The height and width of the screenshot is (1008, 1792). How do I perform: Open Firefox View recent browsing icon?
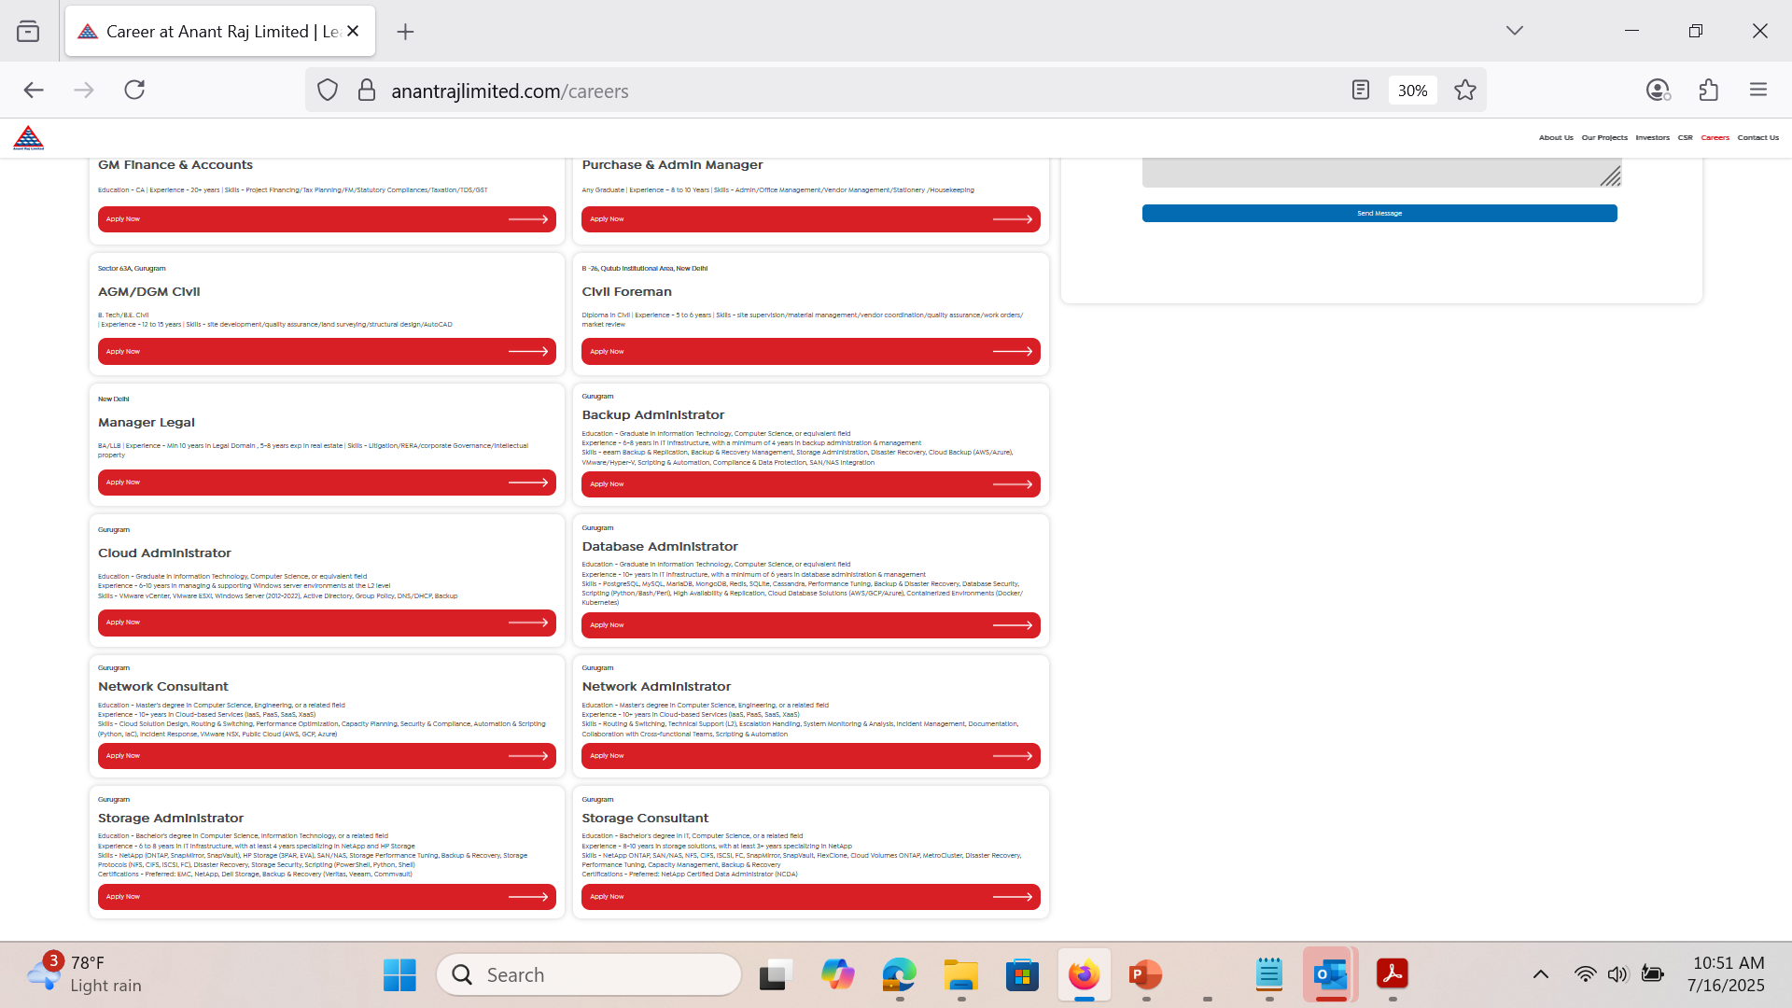28,31
